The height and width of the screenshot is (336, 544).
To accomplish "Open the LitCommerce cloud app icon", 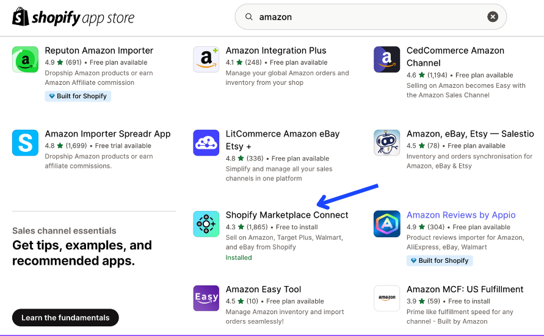I will pyautogui.click(x=206, y=143).
